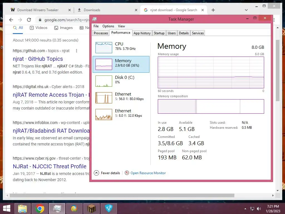Viewport: 285px width, 214px height.
Task: Click the google.com address bar
Action: point(67,20)
